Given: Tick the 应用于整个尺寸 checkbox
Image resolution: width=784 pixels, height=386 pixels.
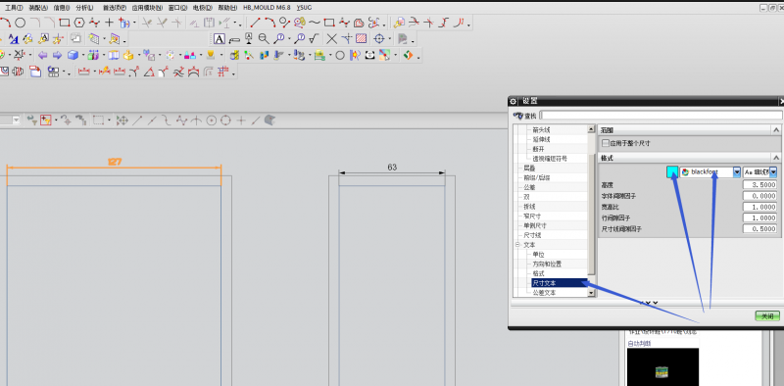Looking at the screenshot, I should click(x=606, y=143).
